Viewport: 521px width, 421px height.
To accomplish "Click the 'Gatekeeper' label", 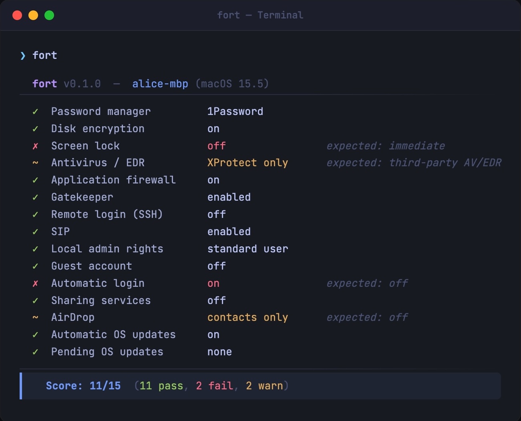I will [82, 197].
